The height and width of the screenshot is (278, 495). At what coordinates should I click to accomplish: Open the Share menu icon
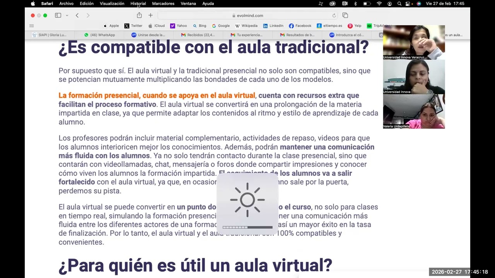coord(139,15)
